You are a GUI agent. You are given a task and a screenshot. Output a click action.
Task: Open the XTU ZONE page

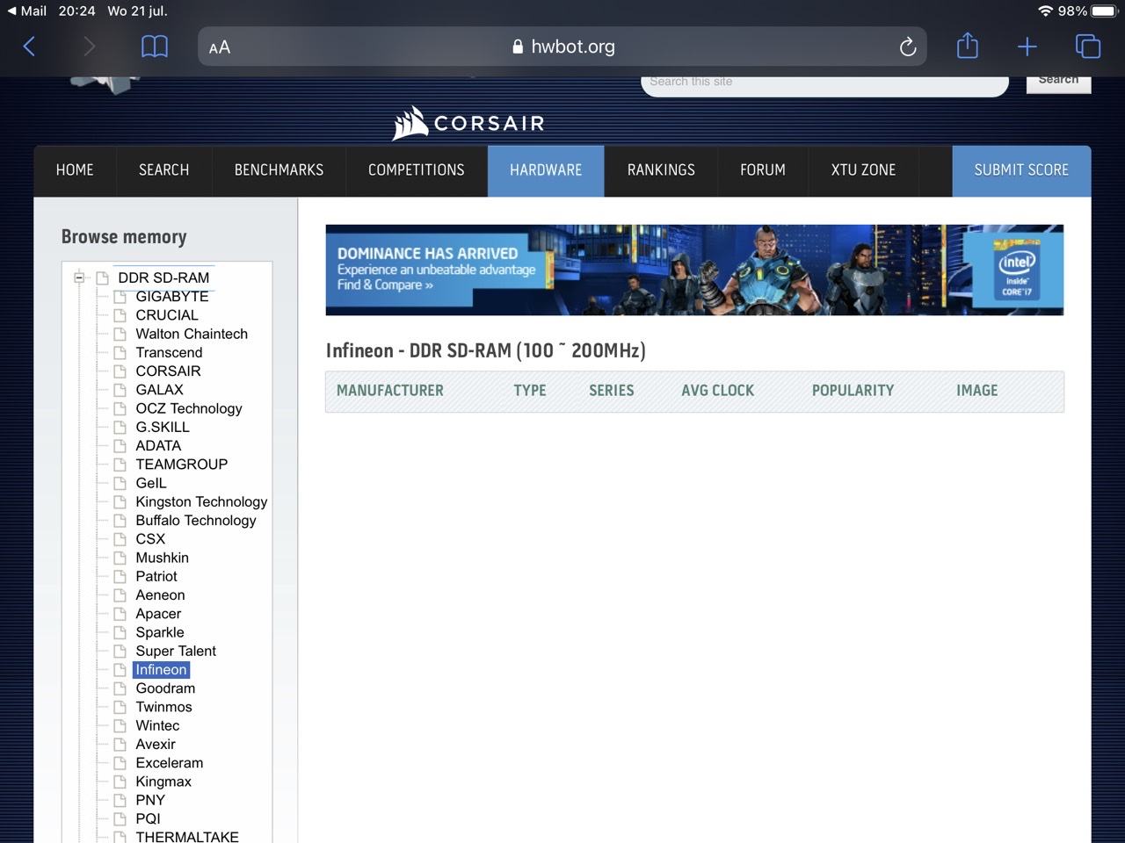[x=863, y=170]
